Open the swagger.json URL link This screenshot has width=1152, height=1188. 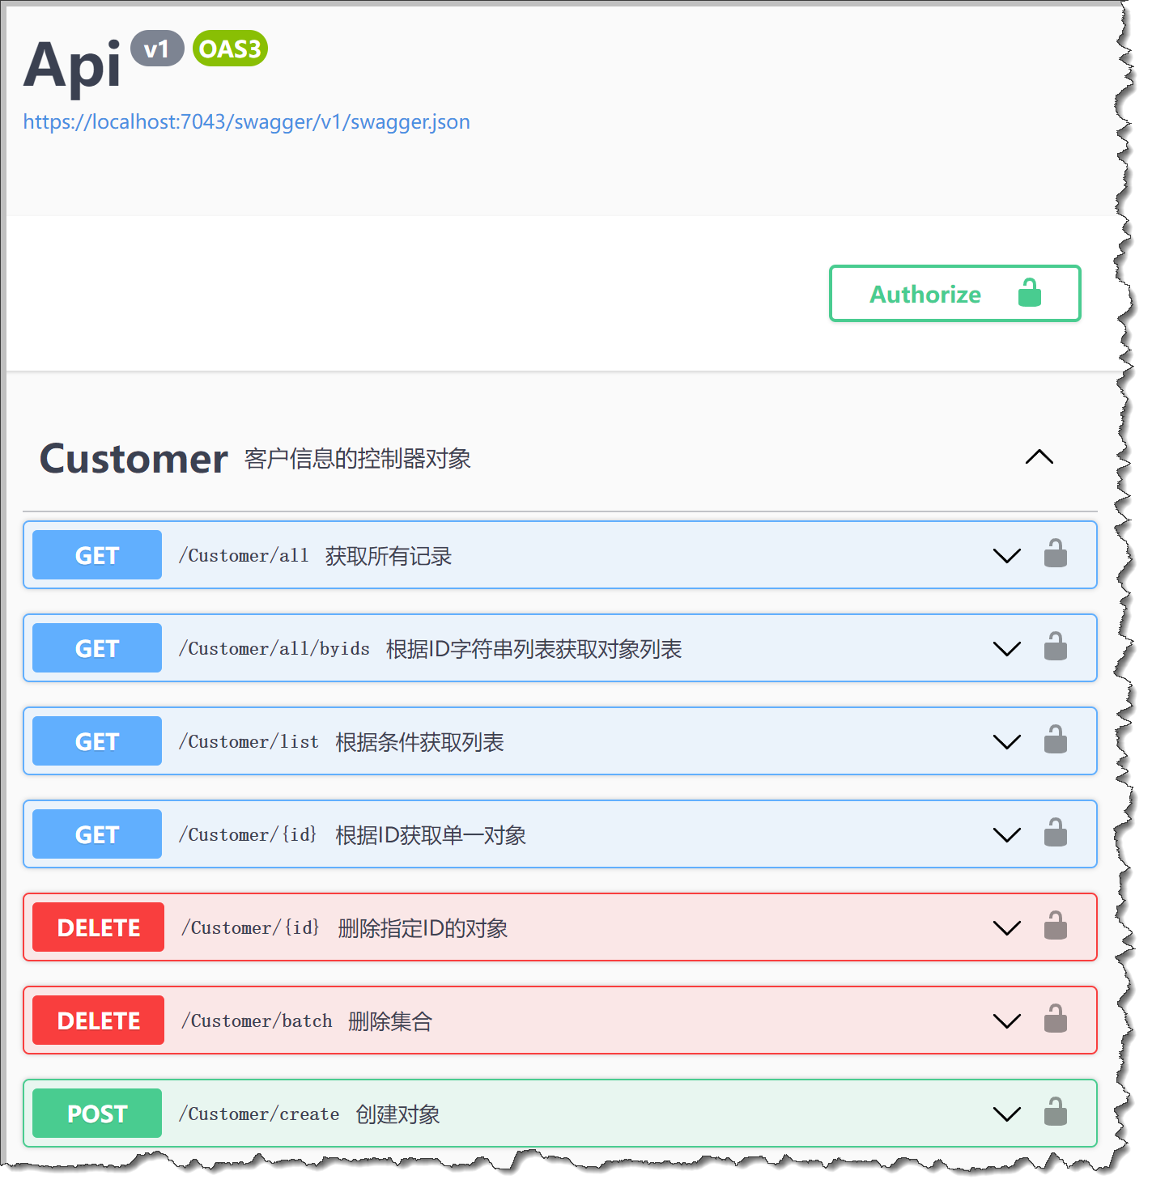(246, 122)
